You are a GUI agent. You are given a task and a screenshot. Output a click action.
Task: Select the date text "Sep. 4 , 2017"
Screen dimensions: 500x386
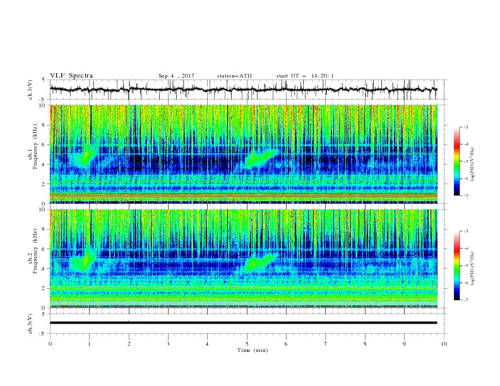(176, 76)
